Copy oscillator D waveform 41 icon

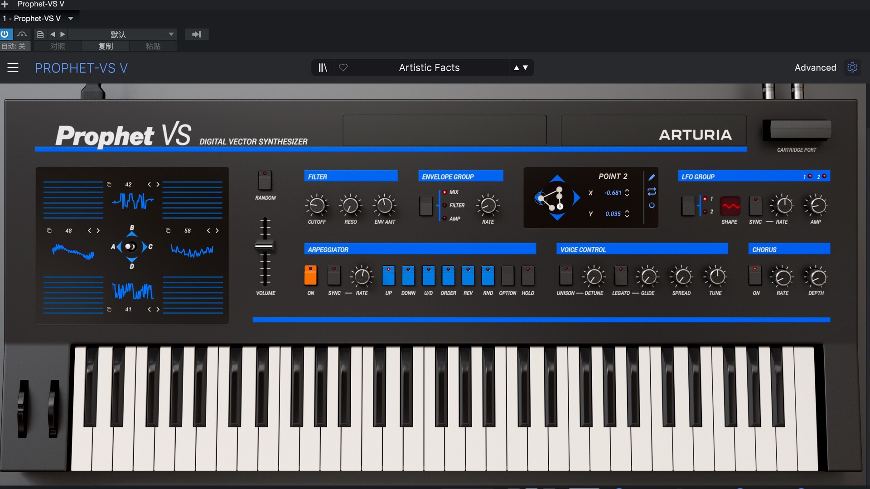tap(109, 309)
